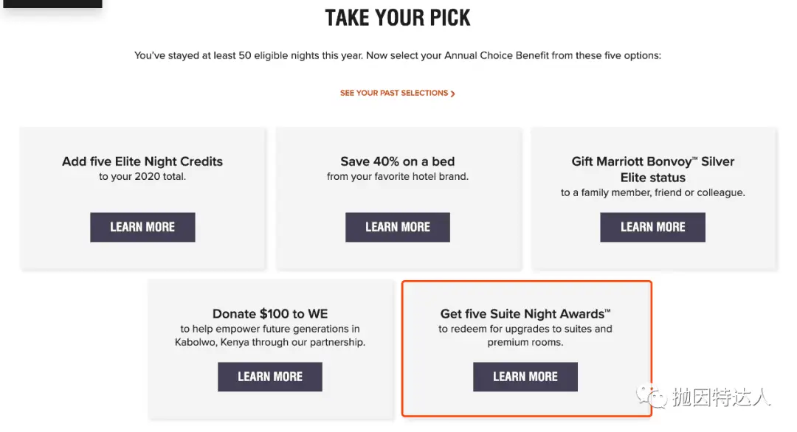797x432 pixels.
Task: Click the Take Your Pick page heading
Action: [398, 18]
